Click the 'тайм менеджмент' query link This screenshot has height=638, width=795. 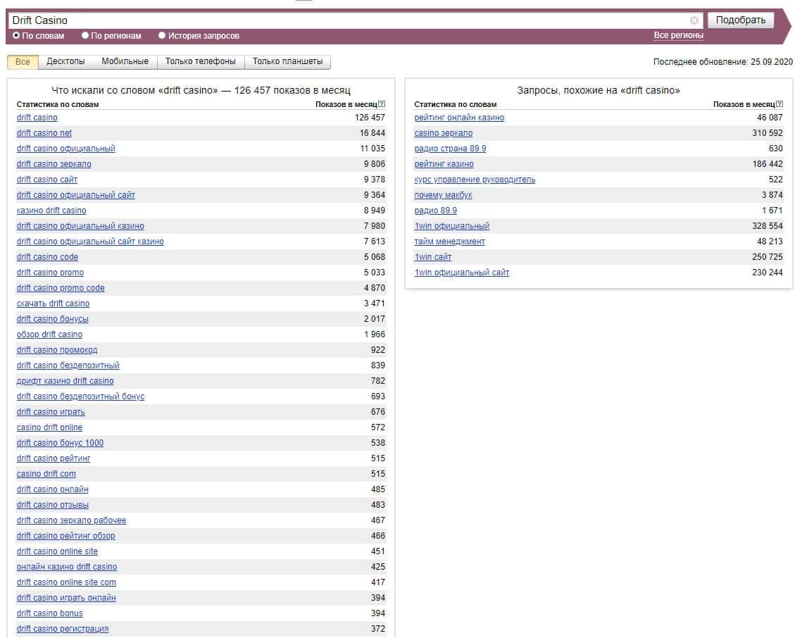tap(449, 242)
